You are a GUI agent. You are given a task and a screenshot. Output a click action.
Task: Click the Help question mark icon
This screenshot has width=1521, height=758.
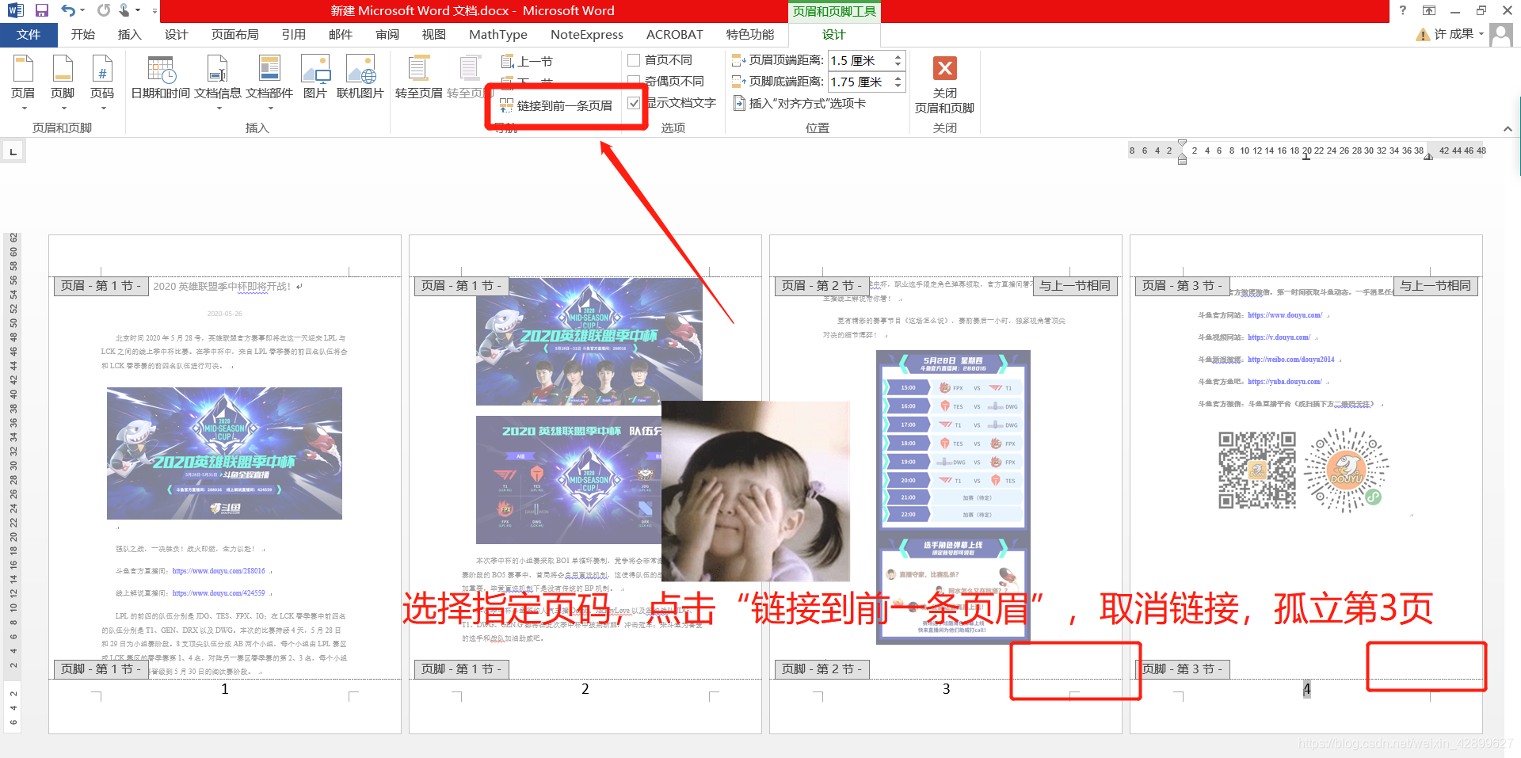point(1403,10)
